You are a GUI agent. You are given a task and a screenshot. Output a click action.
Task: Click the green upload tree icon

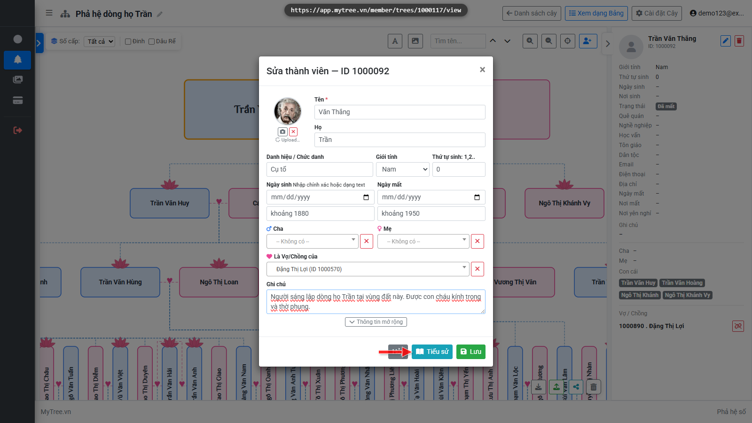(x=556, y=387)
